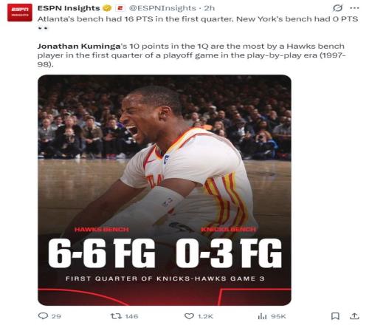Screen dimensions: 369x325
Task: Like the post with heart icon
Action: pos(189,316)
